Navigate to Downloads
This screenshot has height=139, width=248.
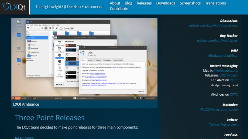(x=166, y=3)
